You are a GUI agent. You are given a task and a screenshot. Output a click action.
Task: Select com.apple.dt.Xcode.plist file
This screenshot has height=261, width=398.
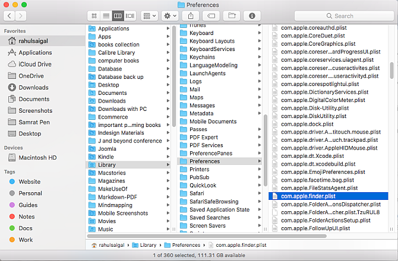(x=328, y=156)
